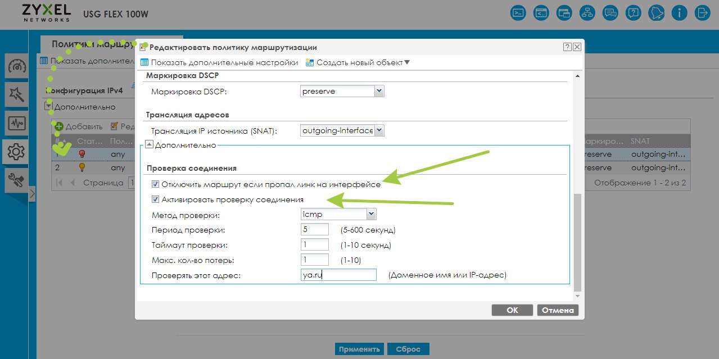
Task: Click 'Показать дополнительные настройки' in dialog
Action: point(219,62)
